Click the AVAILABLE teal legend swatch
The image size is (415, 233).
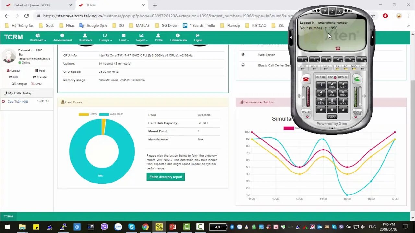[104, 114]
